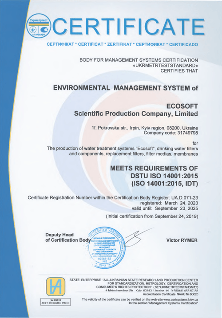Click 'Scientific Production Company, Limited' text

click(136, 114)
